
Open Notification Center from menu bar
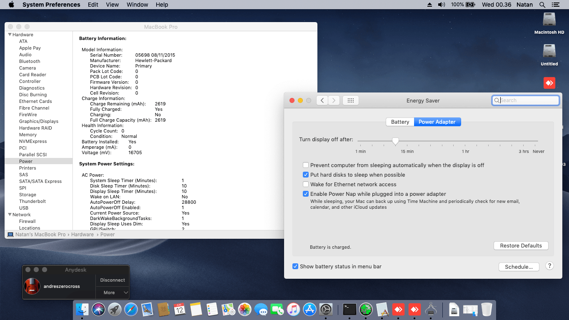[x=555, y=5]
